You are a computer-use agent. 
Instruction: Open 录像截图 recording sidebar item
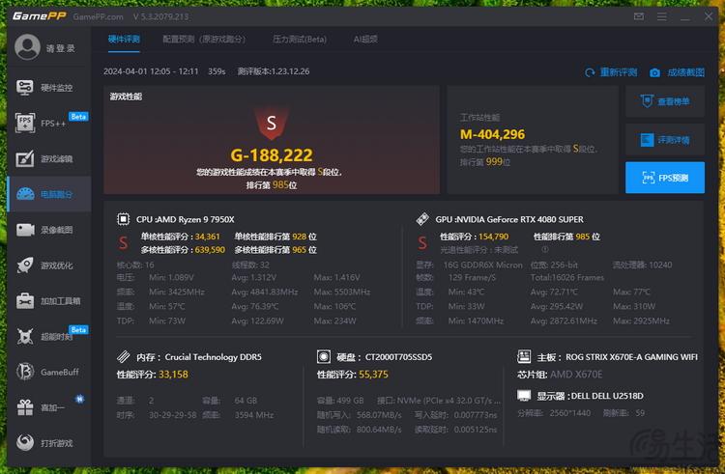pos(49,230)
